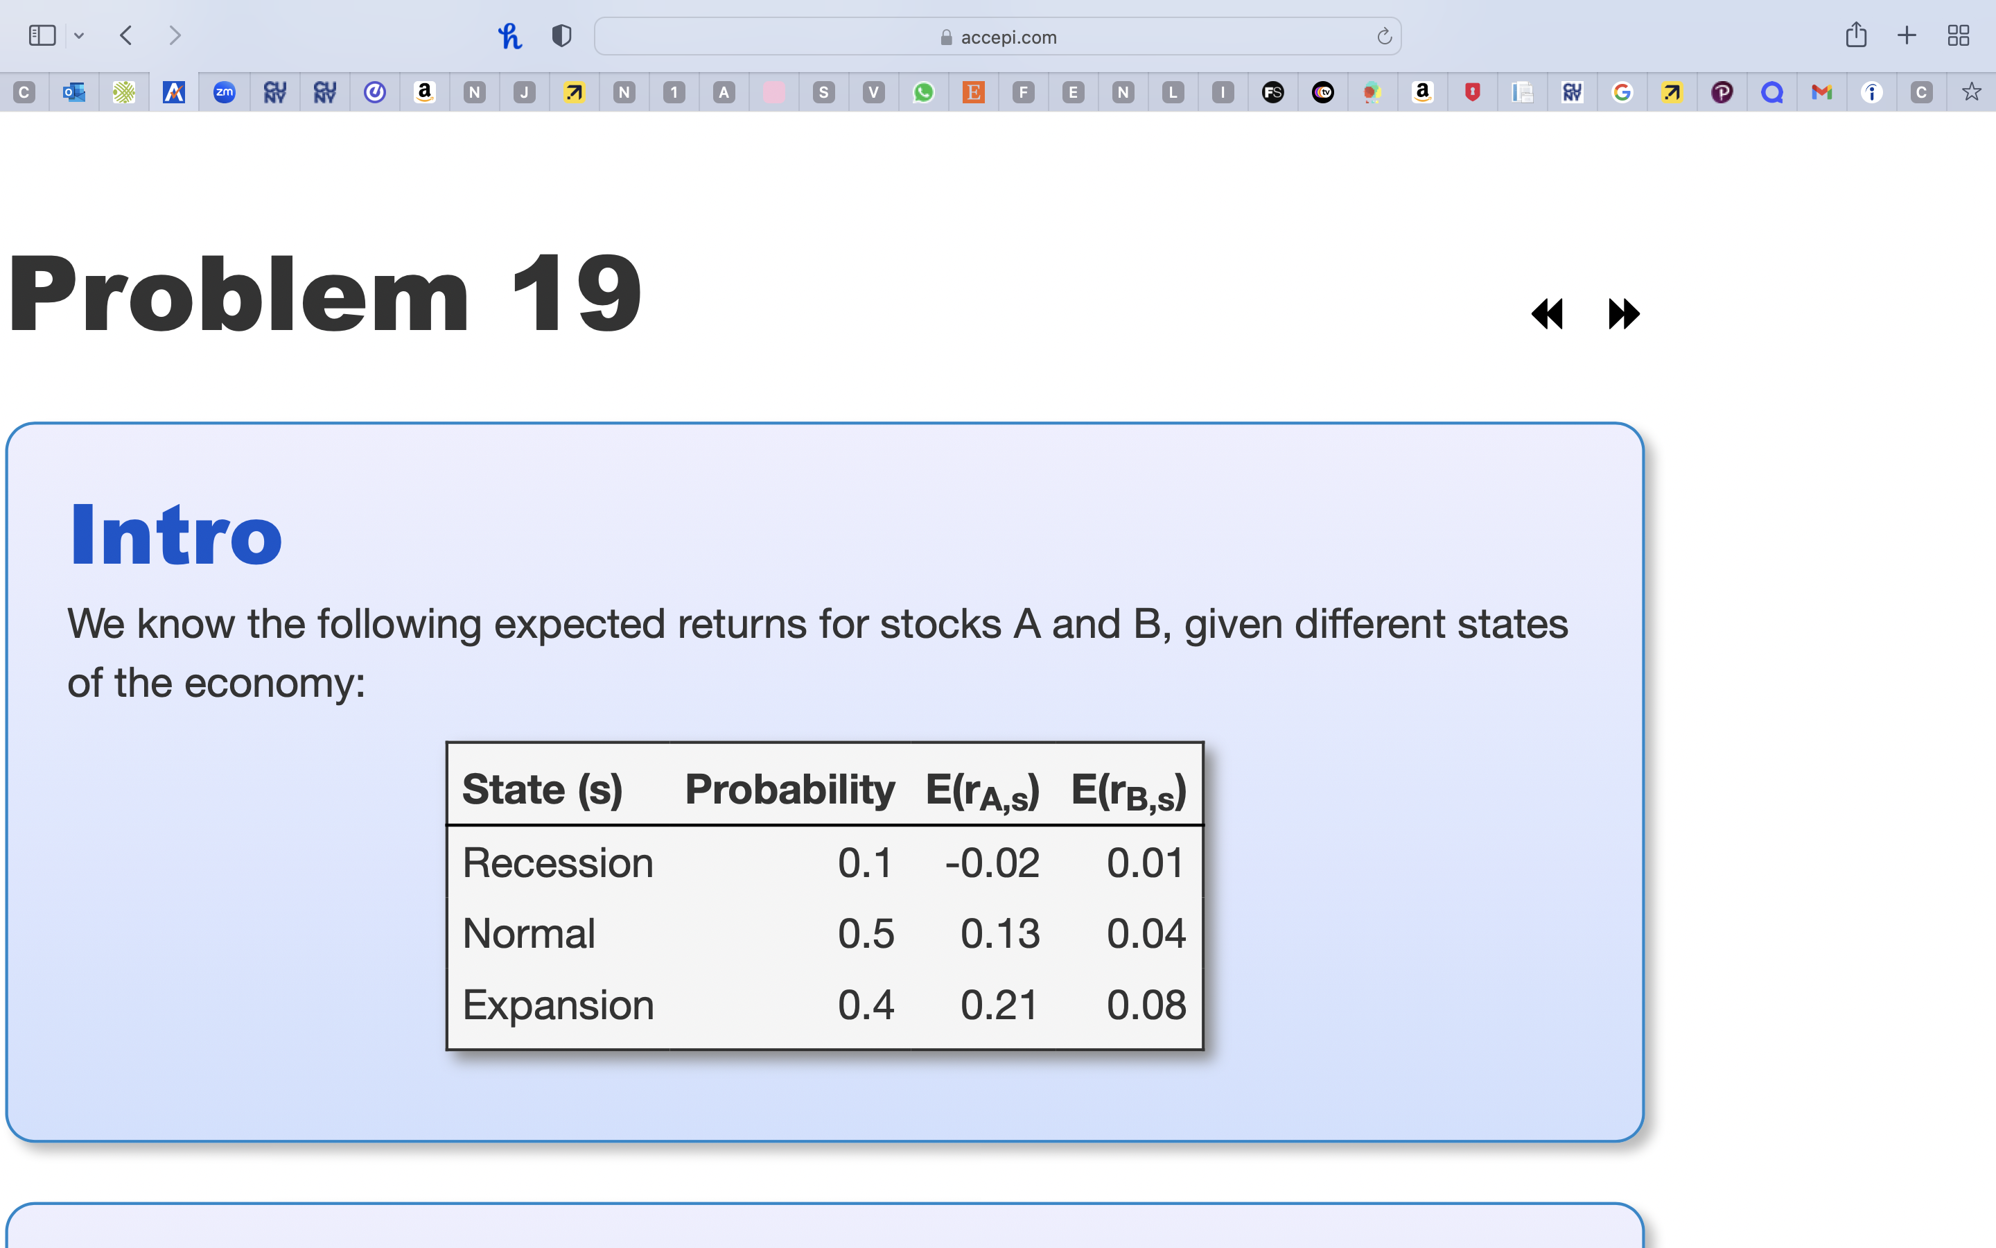Open the sidebar options chevron
1996x1248 pixels.
tap(79, 35)
